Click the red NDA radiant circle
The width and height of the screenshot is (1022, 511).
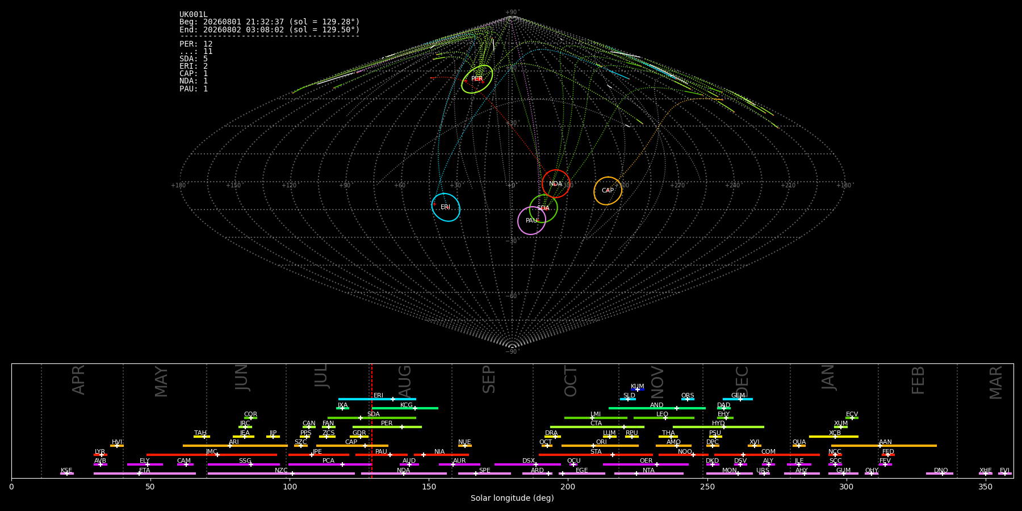point(556,184)
